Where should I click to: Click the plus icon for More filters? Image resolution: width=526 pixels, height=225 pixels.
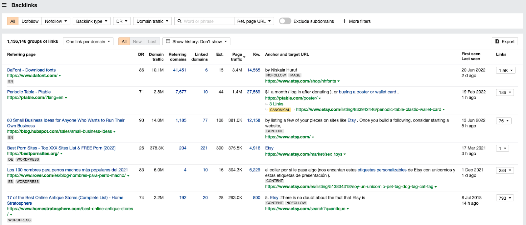click(x=344, y=21)
